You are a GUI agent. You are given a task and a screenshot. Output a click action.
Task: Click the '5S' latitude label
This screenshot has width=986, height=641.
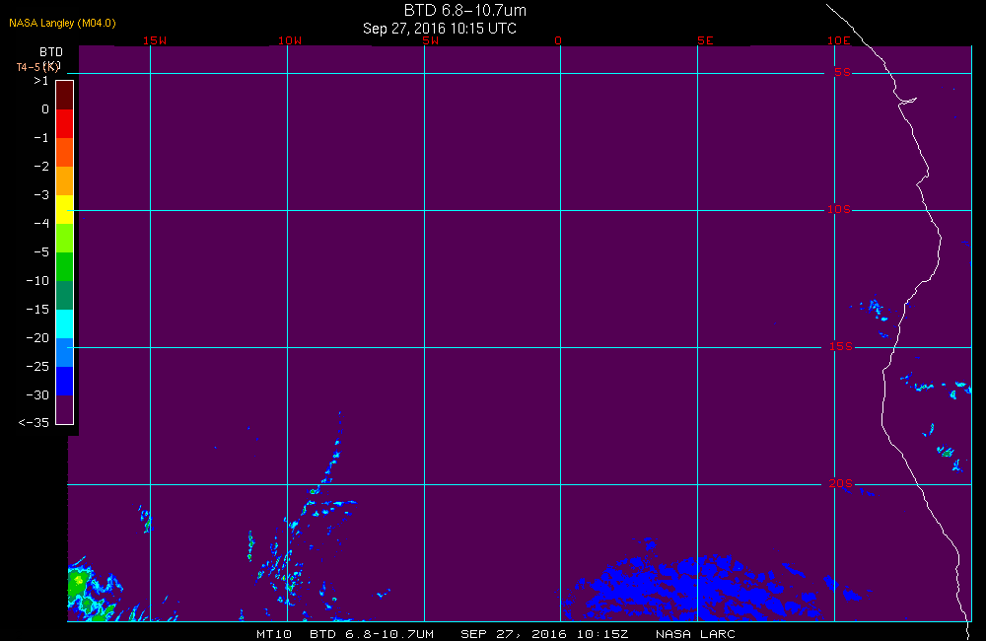coord(842,72)
